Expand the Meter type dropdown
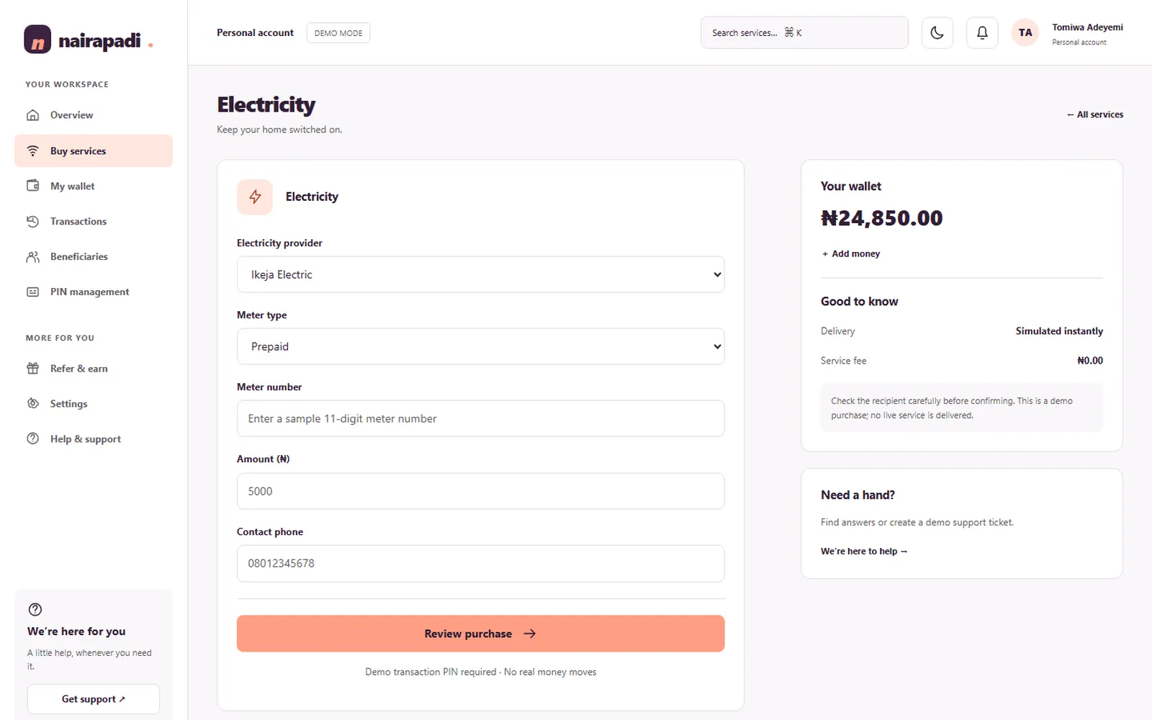The height and width of the screenshot is (720, 1152). tap(480, 346)
